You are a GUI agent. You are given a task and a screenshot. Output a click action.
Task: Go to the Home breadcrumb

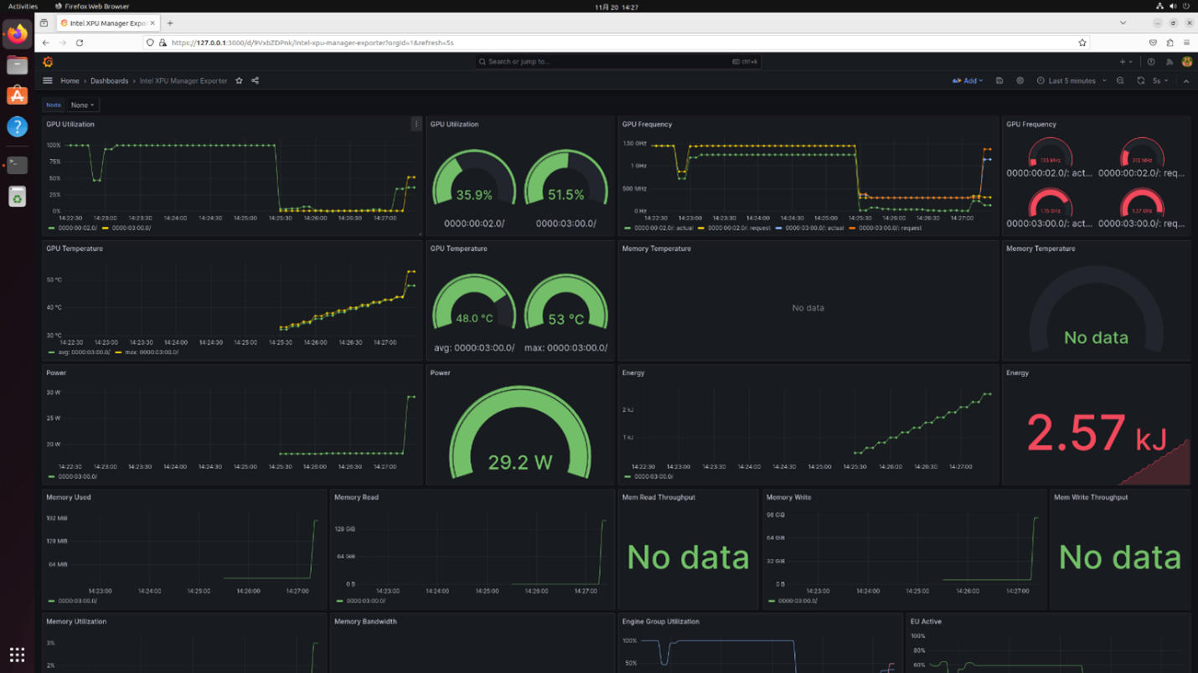(70, 81)
